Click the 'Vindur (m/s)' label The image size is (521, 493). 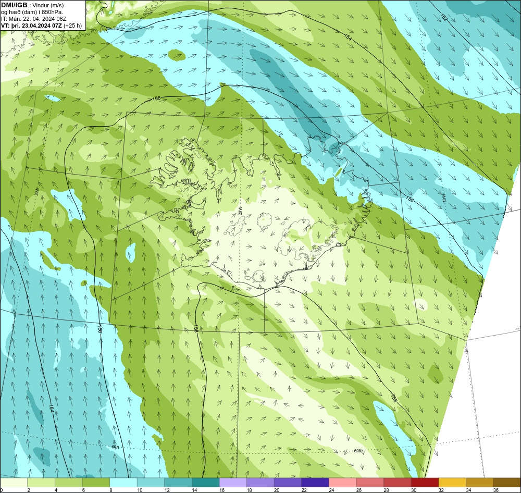click(48, 5)
